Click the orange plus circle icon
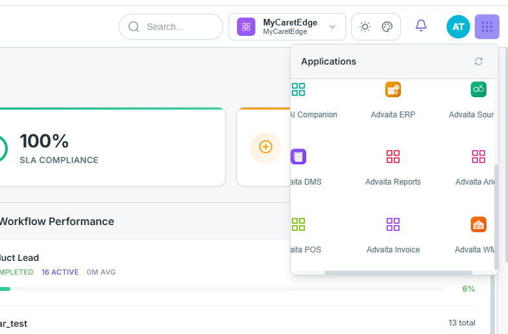Screen dimensions: 508x334 [x=265, y=147]
